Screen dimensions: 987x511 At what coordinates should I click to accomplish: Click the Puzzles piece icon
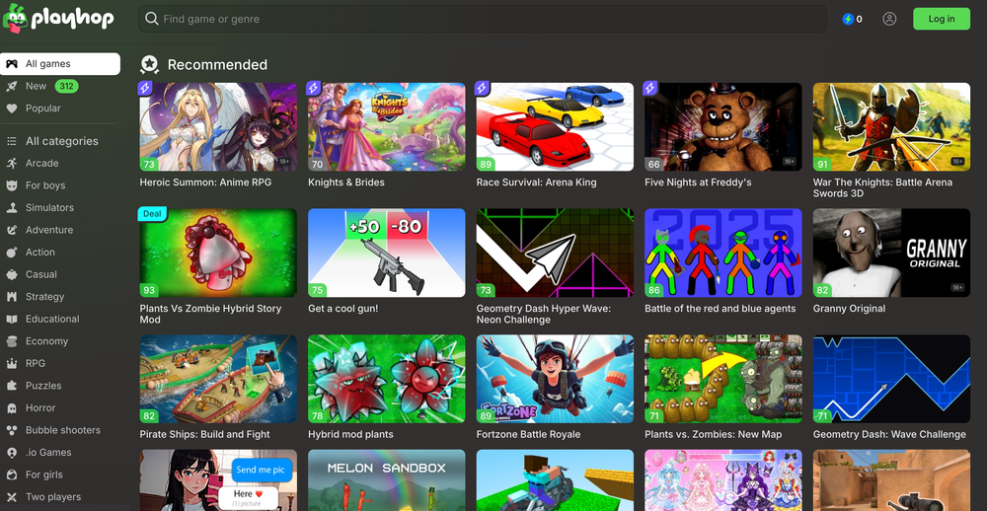coord(11,386)
